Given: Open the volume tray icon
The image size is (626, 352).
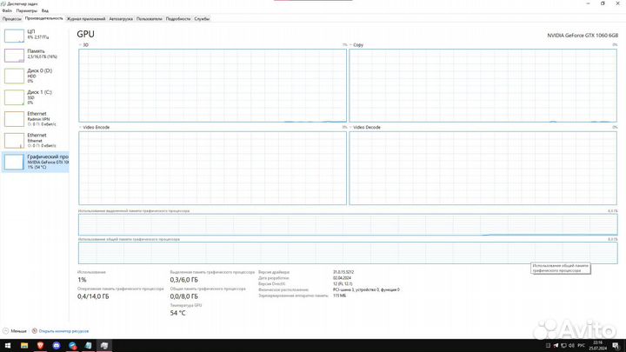Looking at the screenshot, I should [571, 346].
